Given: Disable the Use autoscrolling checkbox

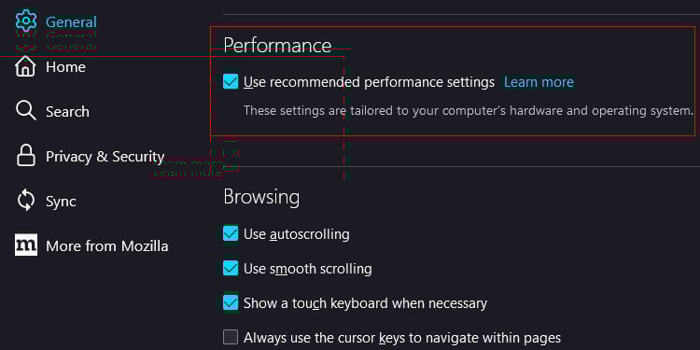Looking at the screenshot, I should pyautogui.click(x=231, y=233).
